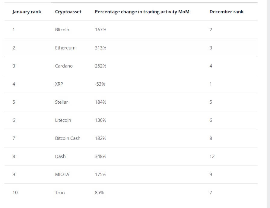
Task: Click the Tron asset name
Action: click(x=60, y=192)
